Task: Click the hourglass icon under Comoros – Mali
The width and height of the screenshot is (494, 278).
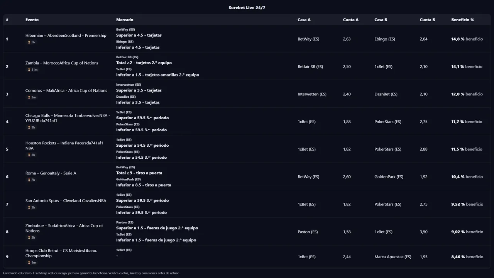Action: click(29, 97)
